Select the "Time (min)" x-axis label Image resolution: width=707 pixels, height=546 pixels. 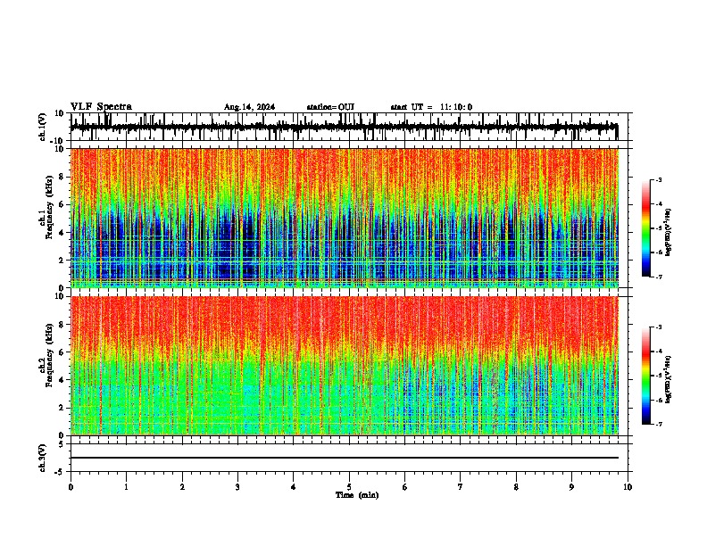(x=357, y=495)
